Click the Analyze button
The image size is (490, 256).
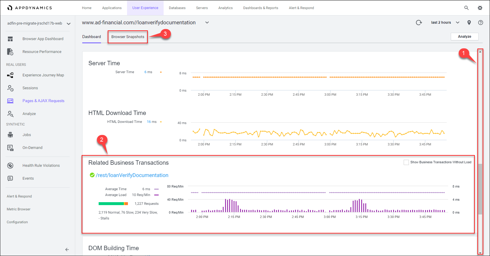click(464, 37)
